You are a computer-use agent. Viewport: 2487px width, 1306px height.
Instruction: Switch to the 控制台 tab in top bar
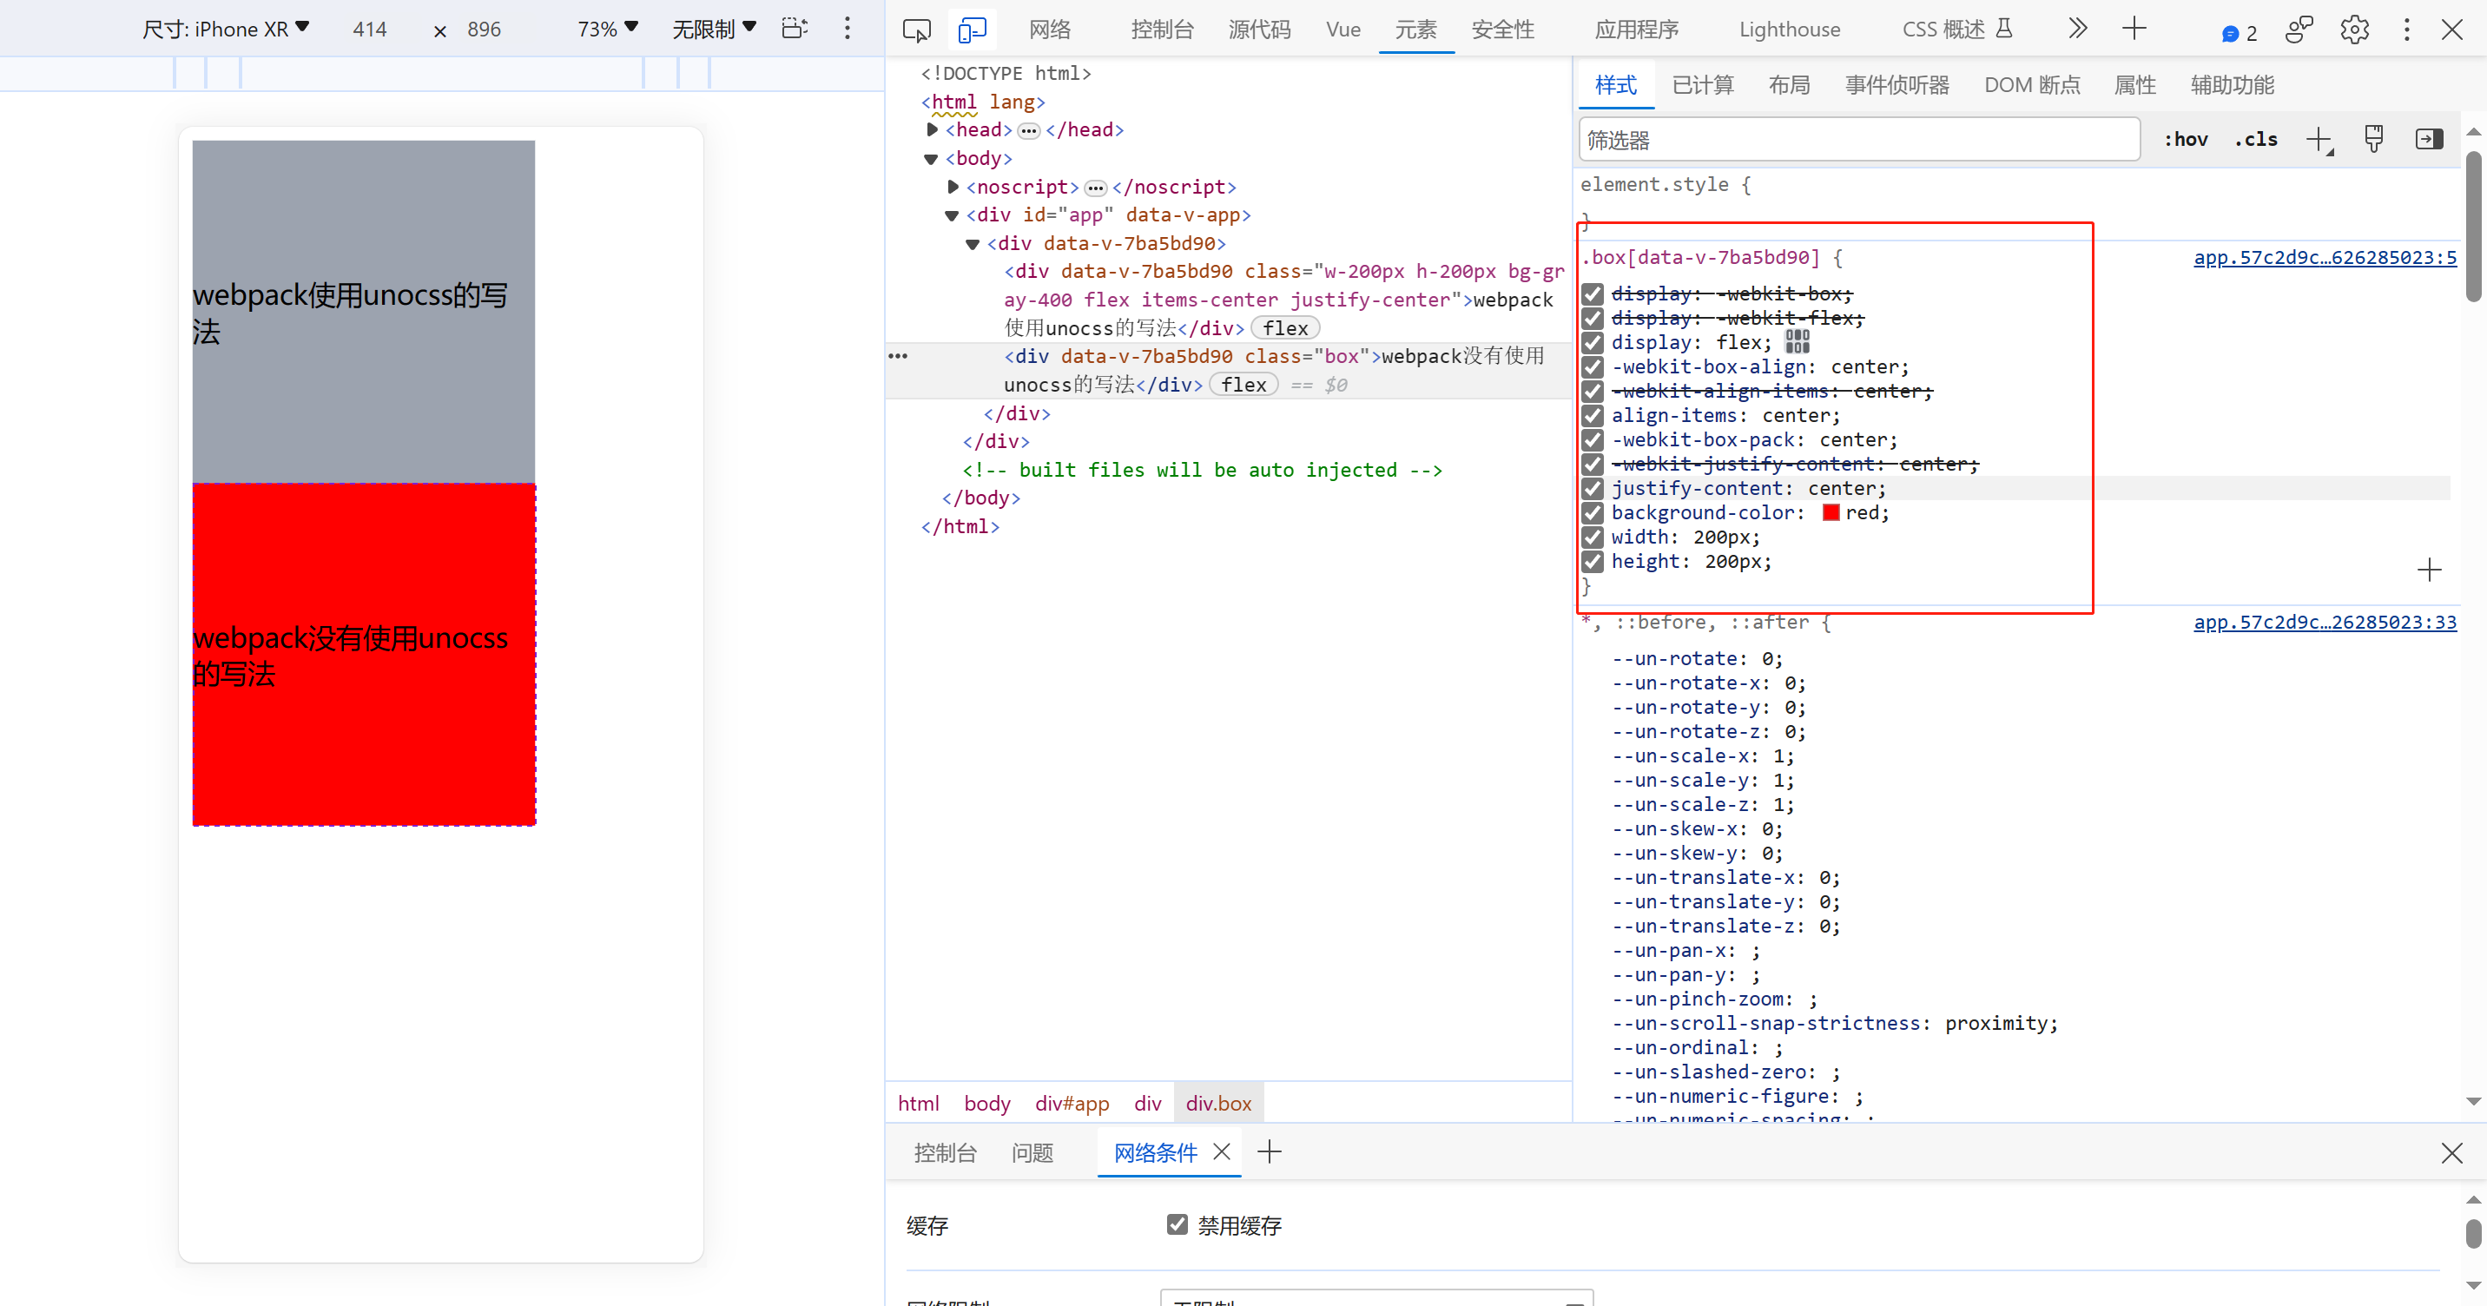(1161, 30)
